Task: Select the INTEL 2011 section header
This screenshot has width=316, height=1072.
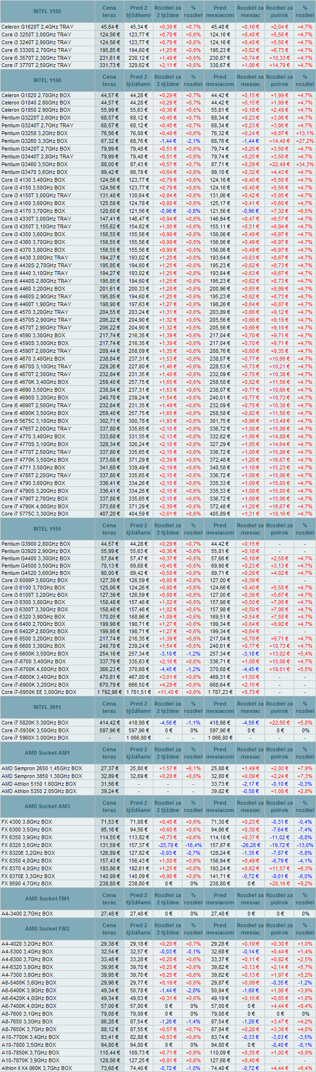Action: click(x=48, y=707)
